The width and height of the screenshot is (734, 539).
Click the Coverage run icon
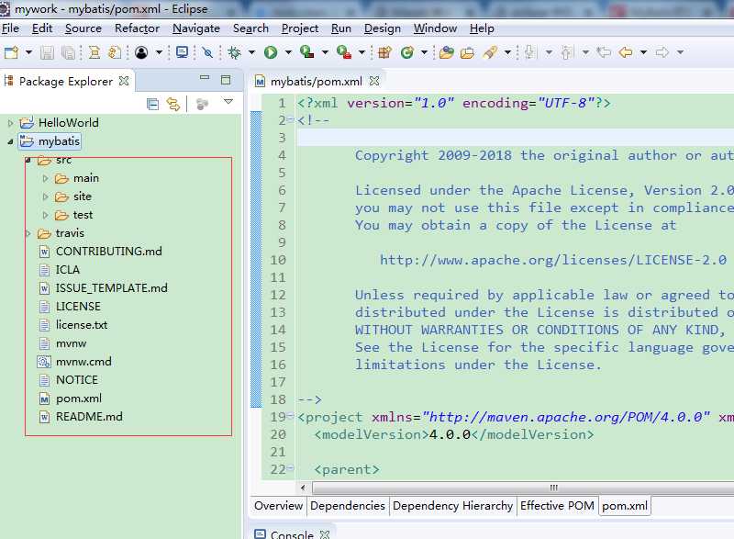[307, 52]
